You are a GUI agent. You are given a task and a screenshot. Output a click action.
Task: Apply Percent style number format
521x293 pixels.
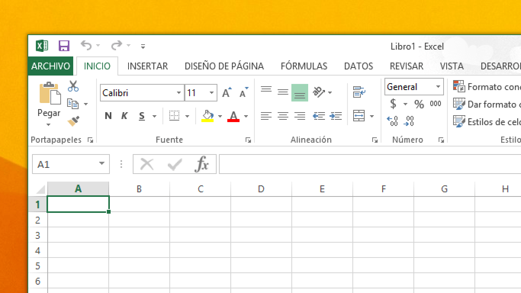(x=419, y=104)
